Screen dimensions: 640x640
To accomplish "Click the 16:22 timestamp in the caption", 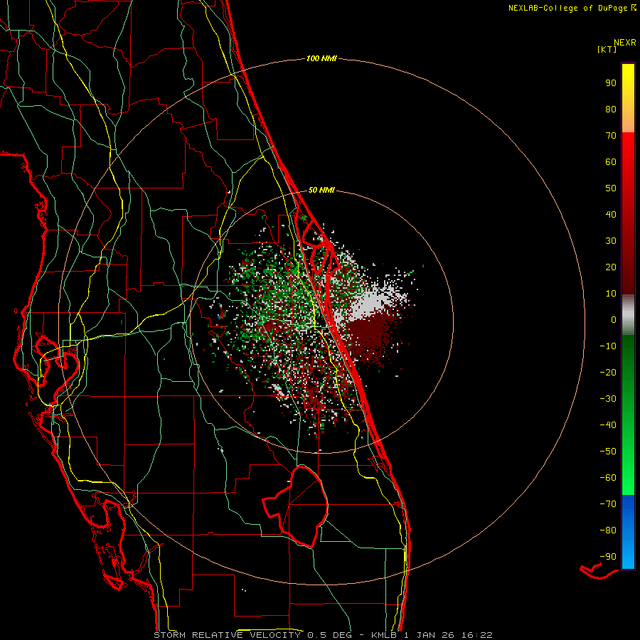I will [476, 635].
